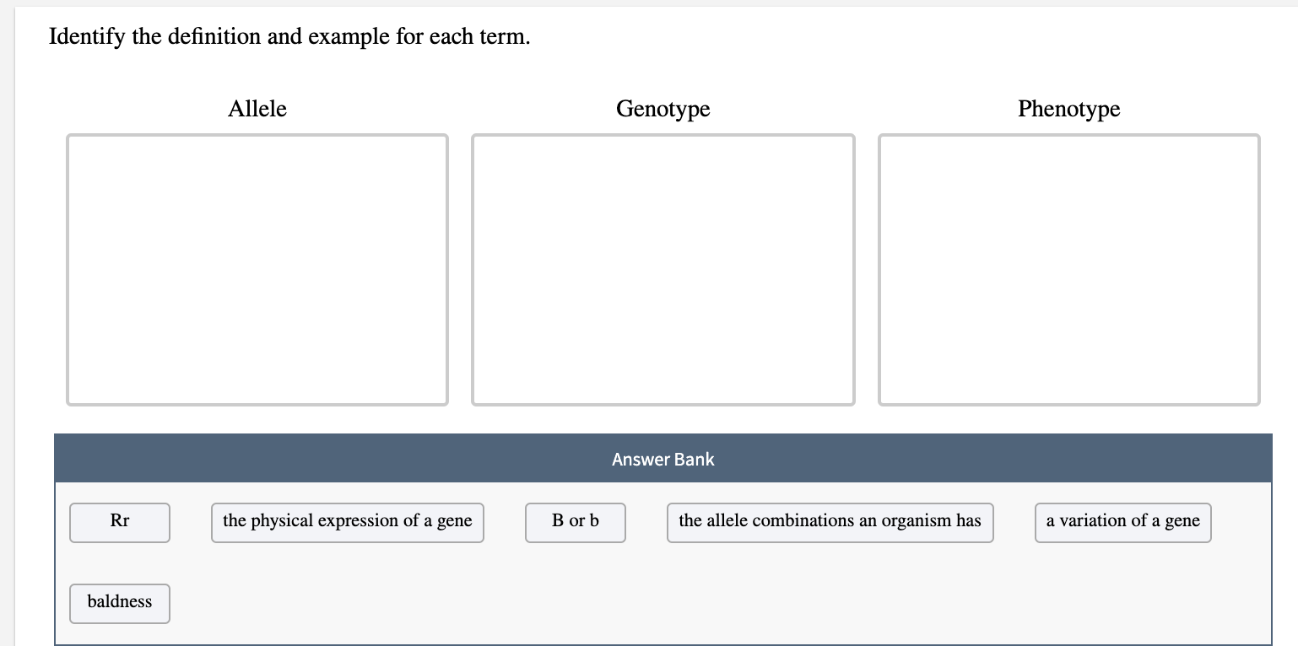Click the question prompt text

tap(289, 36)
